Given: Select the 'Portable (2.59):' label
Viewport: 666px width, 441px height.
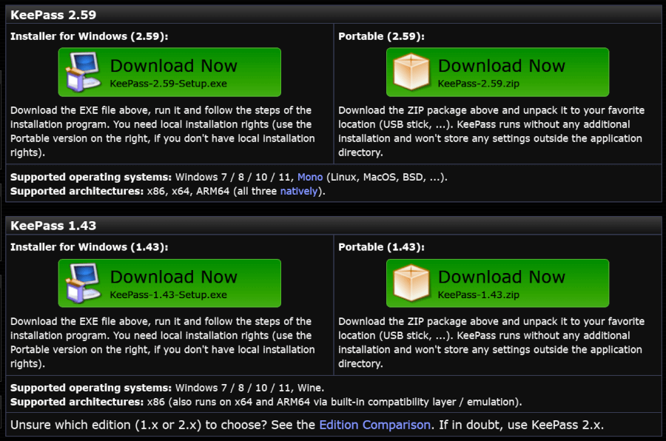Looking at the screenshot, I should pyautogui.click(x=381, y=36).
